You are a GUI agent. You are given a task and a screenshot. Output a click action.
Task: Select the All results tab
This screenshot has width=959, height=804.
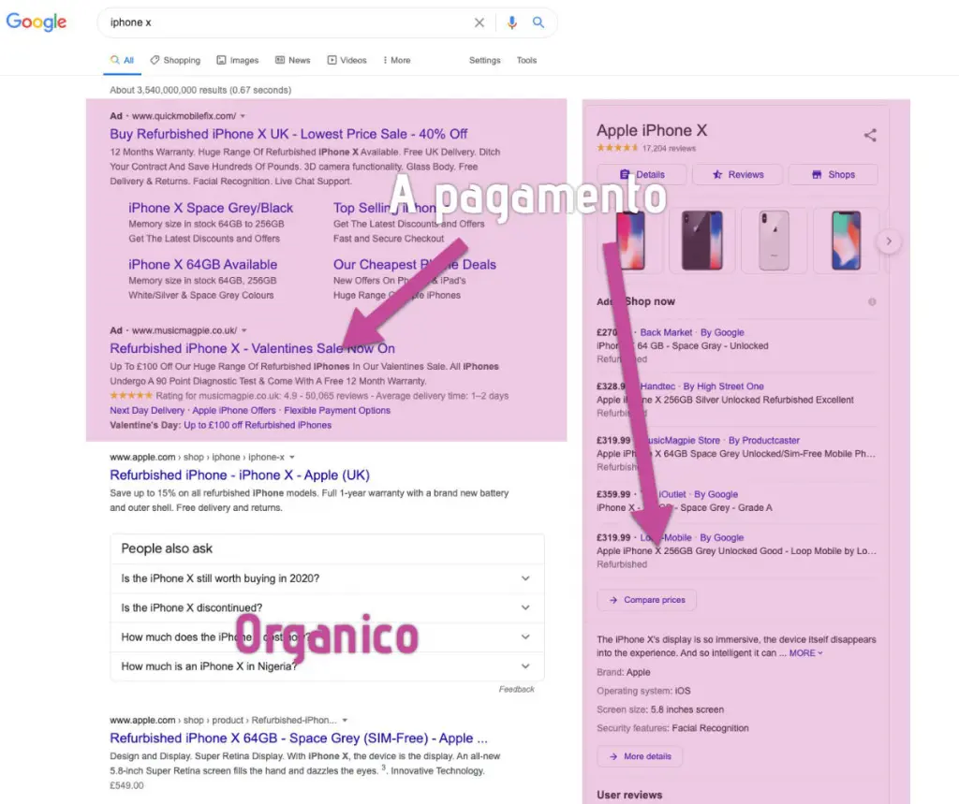pyautogui.click(x=123, y=60)
